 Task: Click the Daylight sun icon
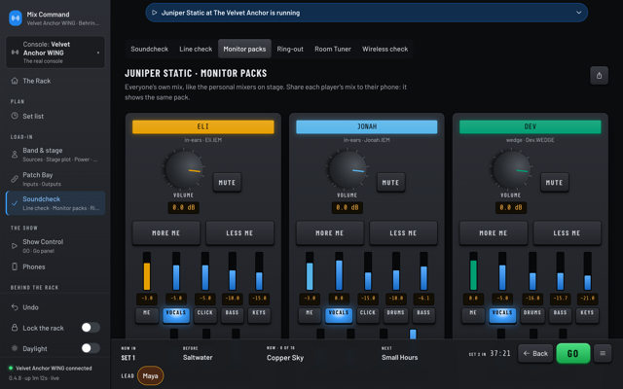click(15, 348)
